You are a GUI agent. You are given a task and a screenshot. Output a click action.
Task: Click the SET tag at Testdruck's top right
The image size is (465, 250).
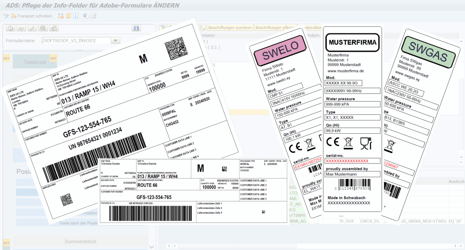coord(53,58)
